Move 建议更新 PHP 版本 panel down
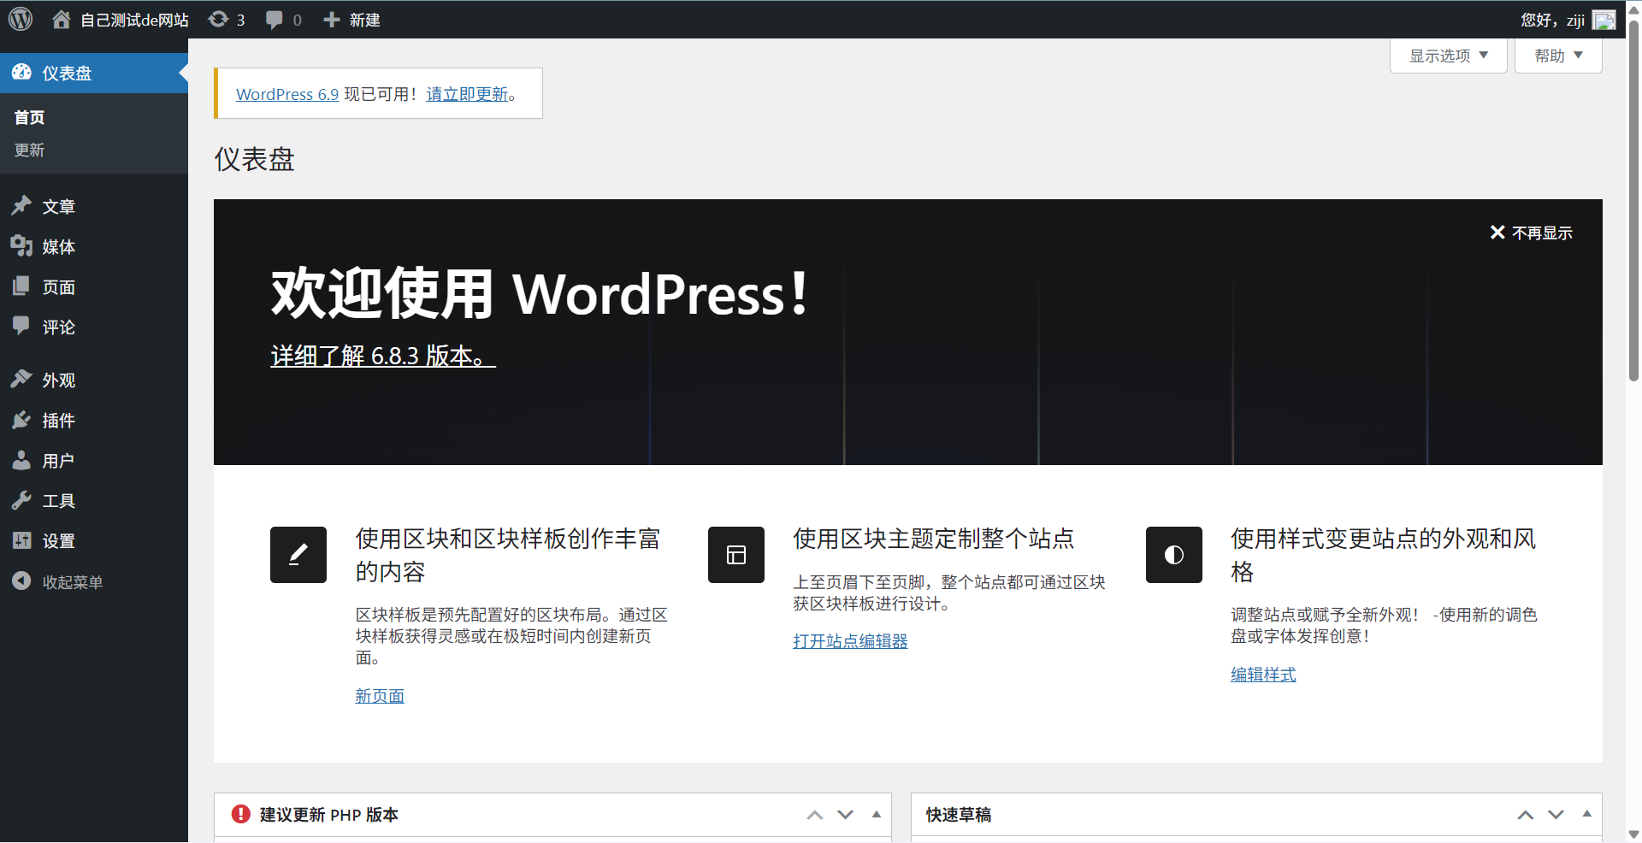1642x843 pixels. (846, 815)
